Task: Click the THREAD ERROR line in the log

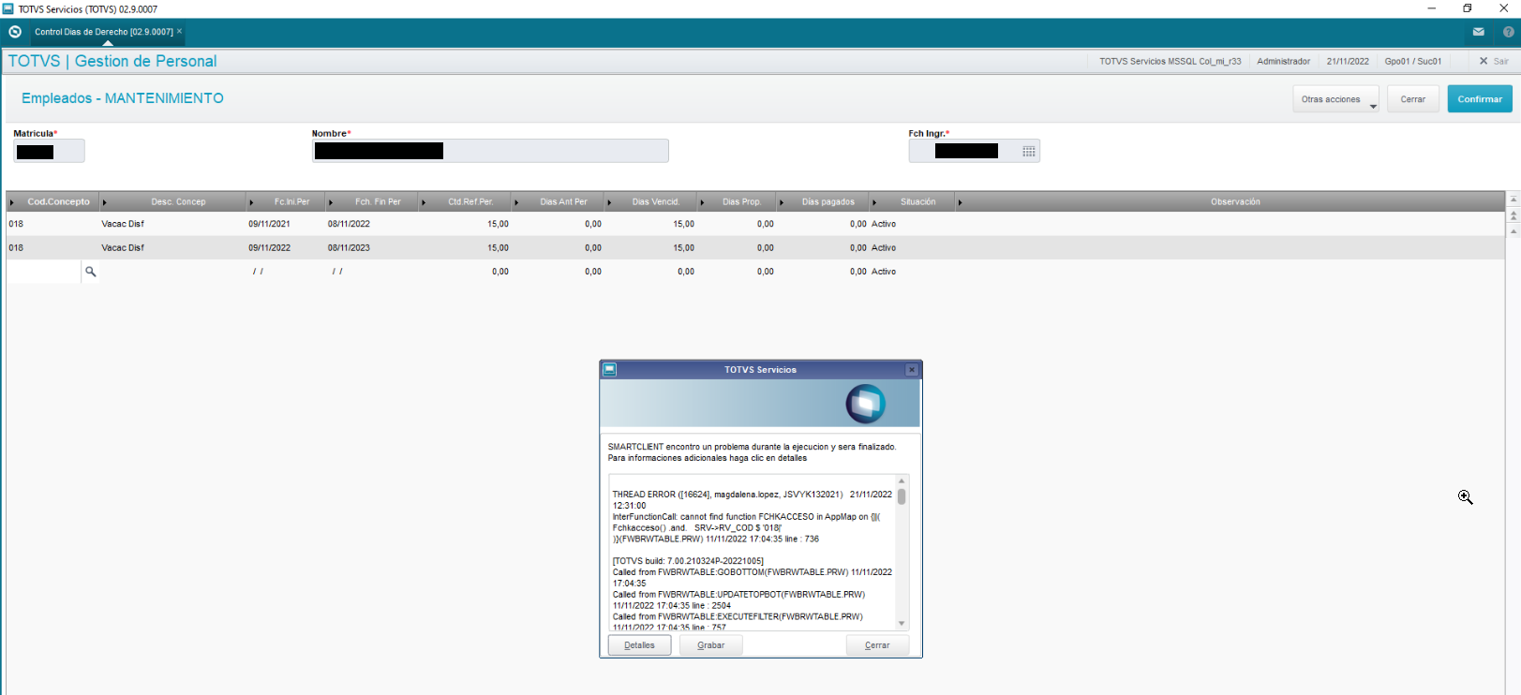Action: [753, 495]
